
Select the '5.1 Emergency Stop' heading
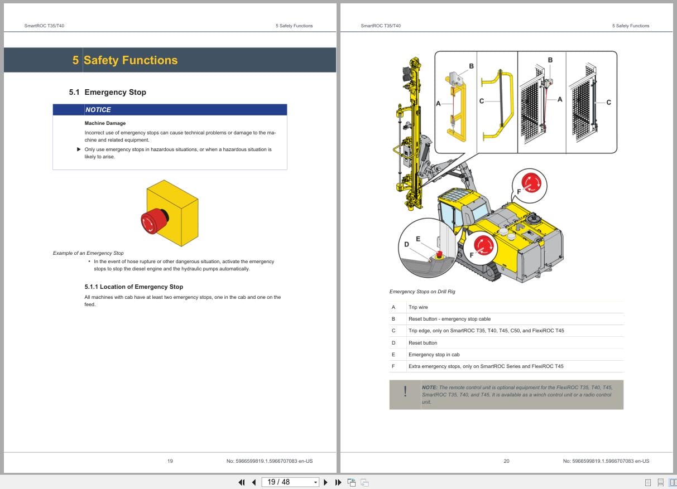[108, 92]
